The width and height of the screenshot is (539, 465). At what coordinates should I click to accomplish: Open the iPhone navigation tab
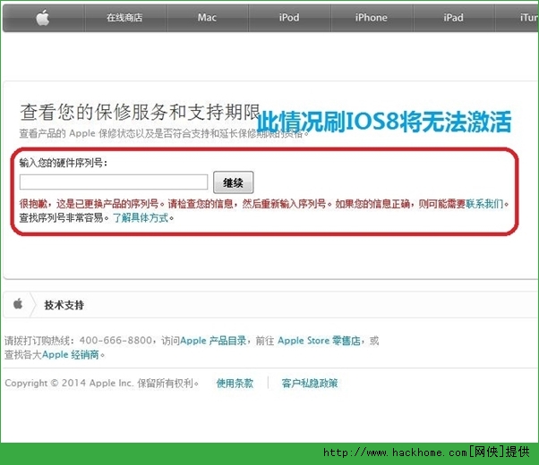(371, 17)
